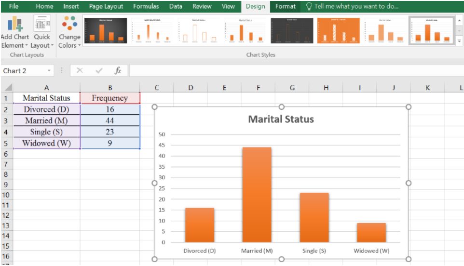This screenshot has width=464, height=266.
Task: Select column A header
Action: click(x=46, y=88)
